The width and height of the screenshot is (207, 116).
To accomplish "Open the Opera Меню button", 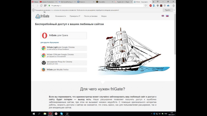I will tap(35, 2).
